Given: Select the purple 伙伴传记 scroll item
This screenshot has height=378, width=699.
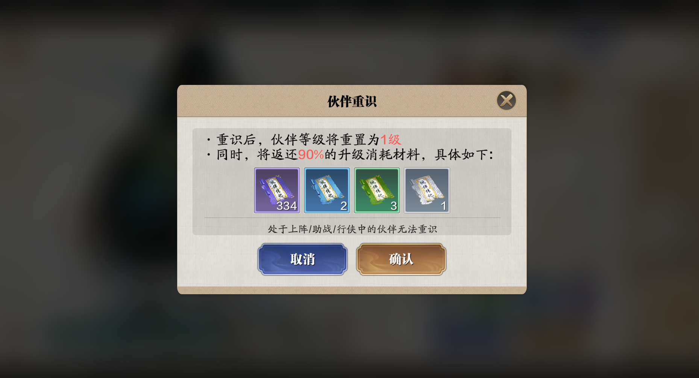Looking at the screenshot, I should click(x=277, y=190).
